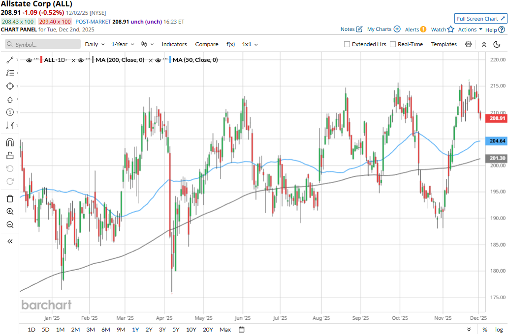
Task: Toggle the magnet snap mode
Action: pyautogui.click(x=10, y=142)
